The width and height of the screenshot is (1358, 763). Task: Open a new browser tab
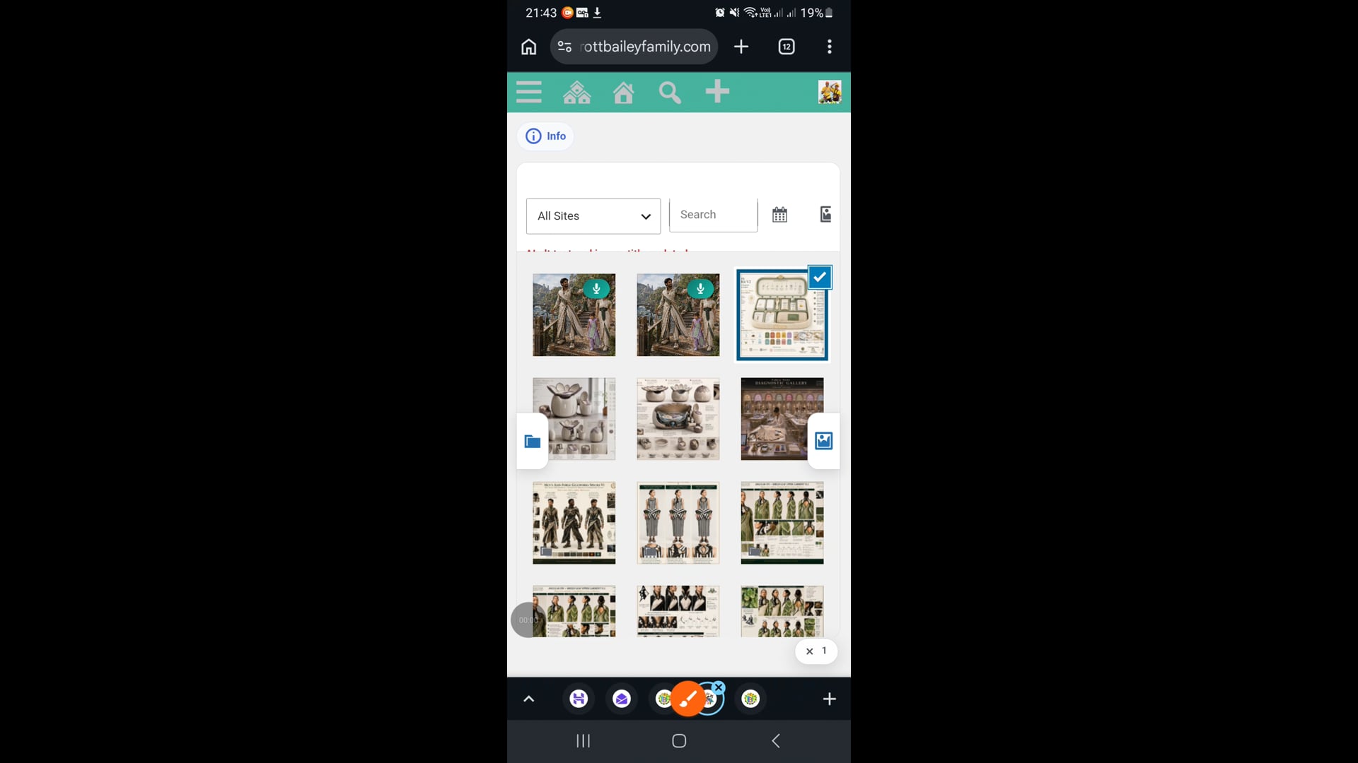[x=741, y=47]
